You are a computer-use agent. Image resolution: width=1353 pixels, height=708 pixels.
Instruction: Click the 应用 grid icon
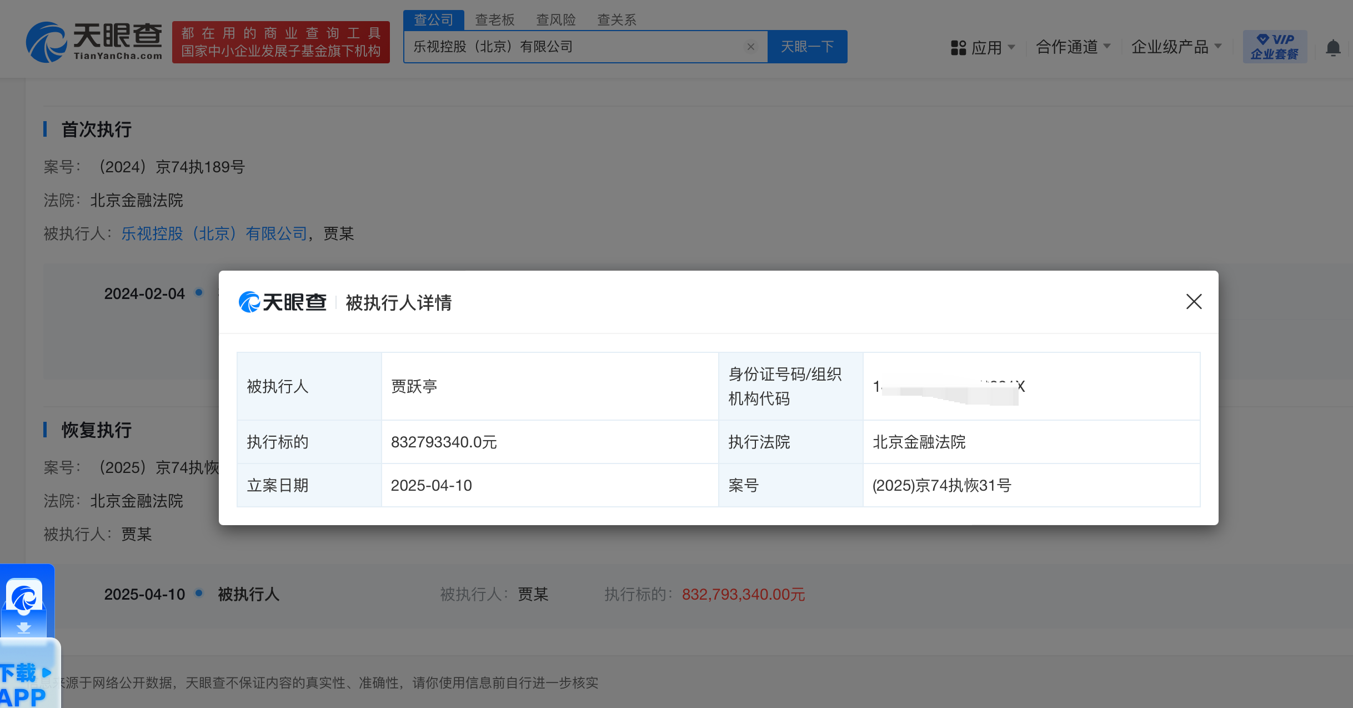958,48
